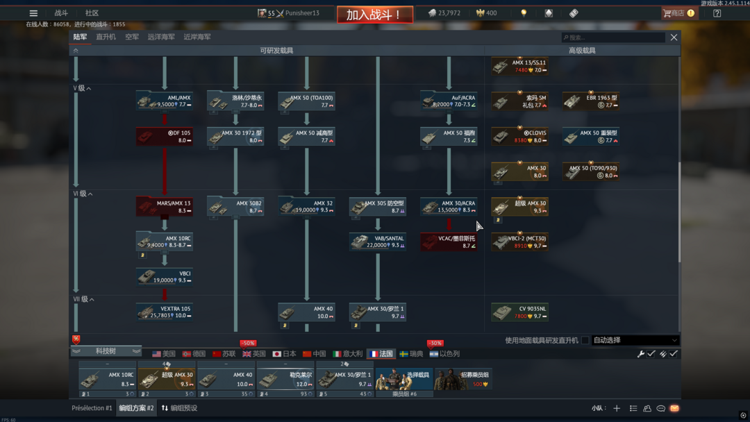Open the orange mail envelope icon

674,408
